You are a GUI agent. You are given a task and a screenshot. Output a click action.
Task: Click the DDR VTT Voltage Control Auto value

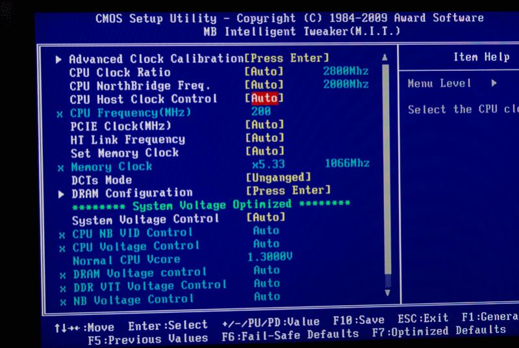pos(267,284)
